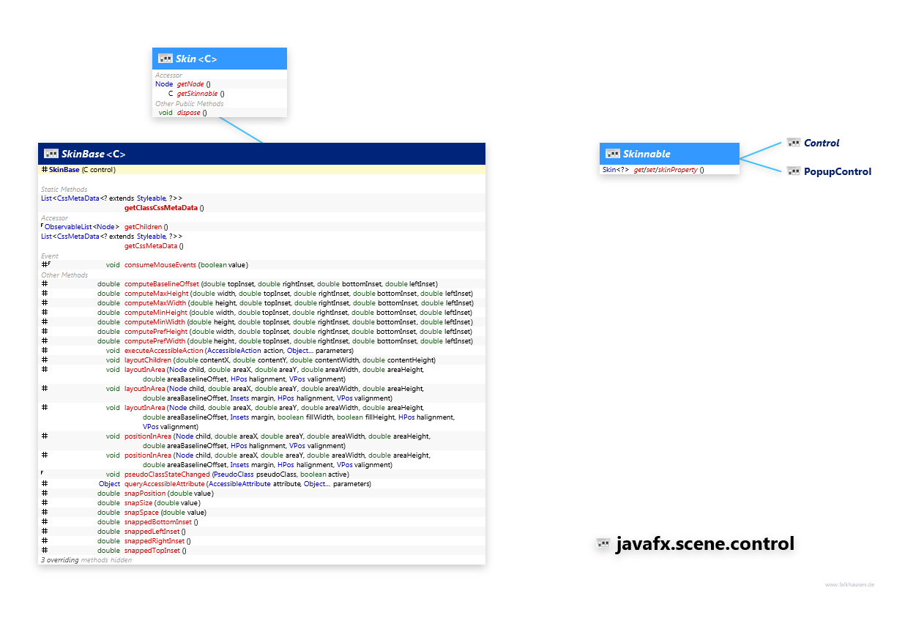
Task: Open the PopupControl class link
Action: click(838, 171)
